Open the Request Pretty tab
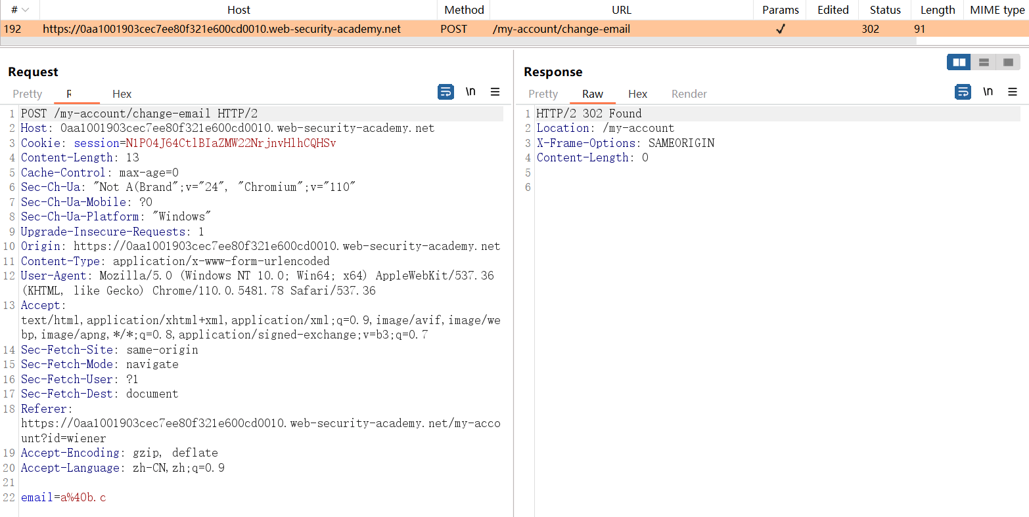Viewport: 1029px width, 517px height. [x=27, y=94]
